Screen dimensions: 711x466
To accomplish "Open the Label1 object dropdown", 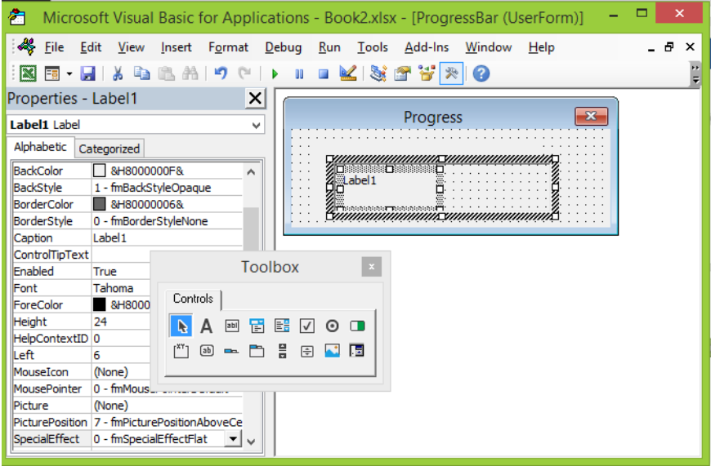I will (x=256, y=125).
